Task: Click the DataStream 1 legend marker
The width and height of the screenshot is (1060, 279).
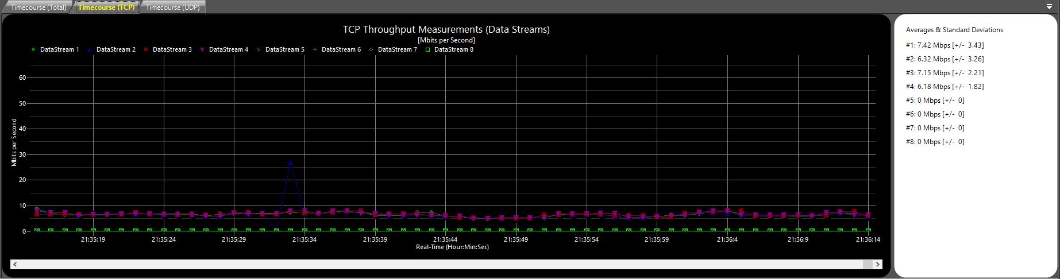Action: tap(33, 50)
